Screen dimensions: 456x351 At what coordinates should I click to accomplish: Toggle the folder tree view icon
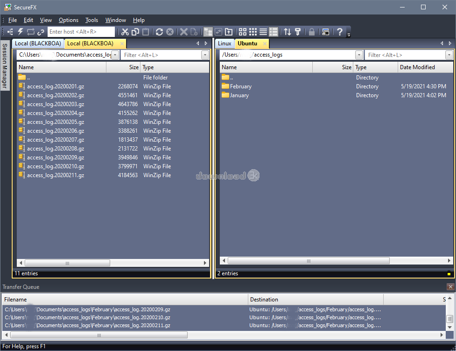point(208,32)
